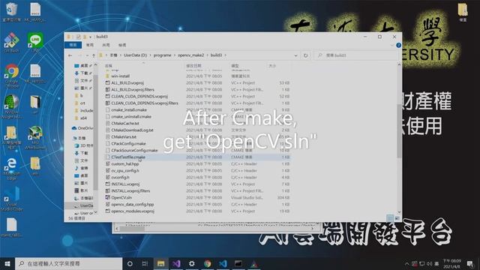Viewport: 480px width, 270px height.
Task: Open Visual Studio from the taskbar
Action: [x=176, y=263]
